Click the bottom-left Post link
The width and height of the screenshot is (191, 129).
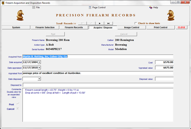(11, 105)
